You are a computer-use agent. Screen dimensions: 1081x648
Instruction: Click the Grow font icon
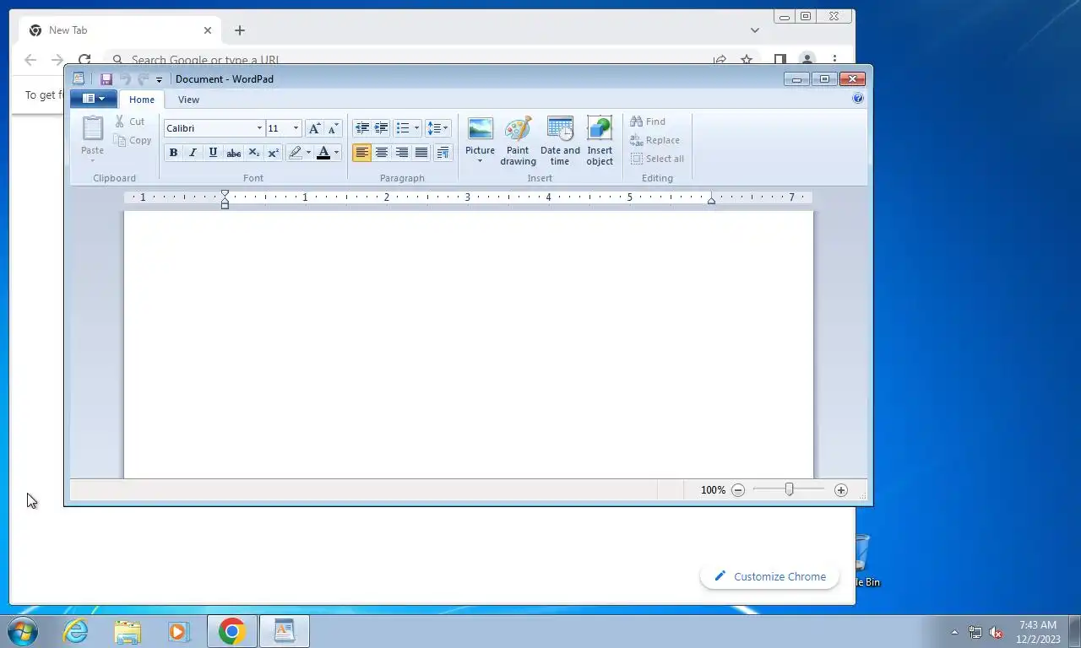(314, 128)
